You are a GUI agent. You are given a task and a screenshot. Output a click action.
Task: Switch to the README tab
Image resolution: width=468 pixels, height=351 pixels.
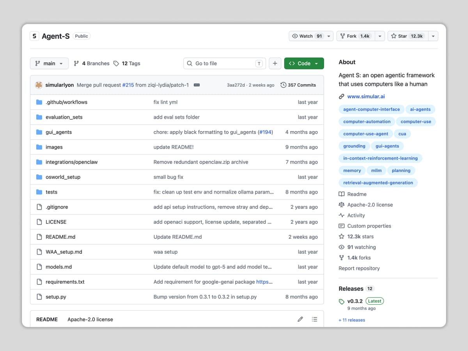[47, 319]
